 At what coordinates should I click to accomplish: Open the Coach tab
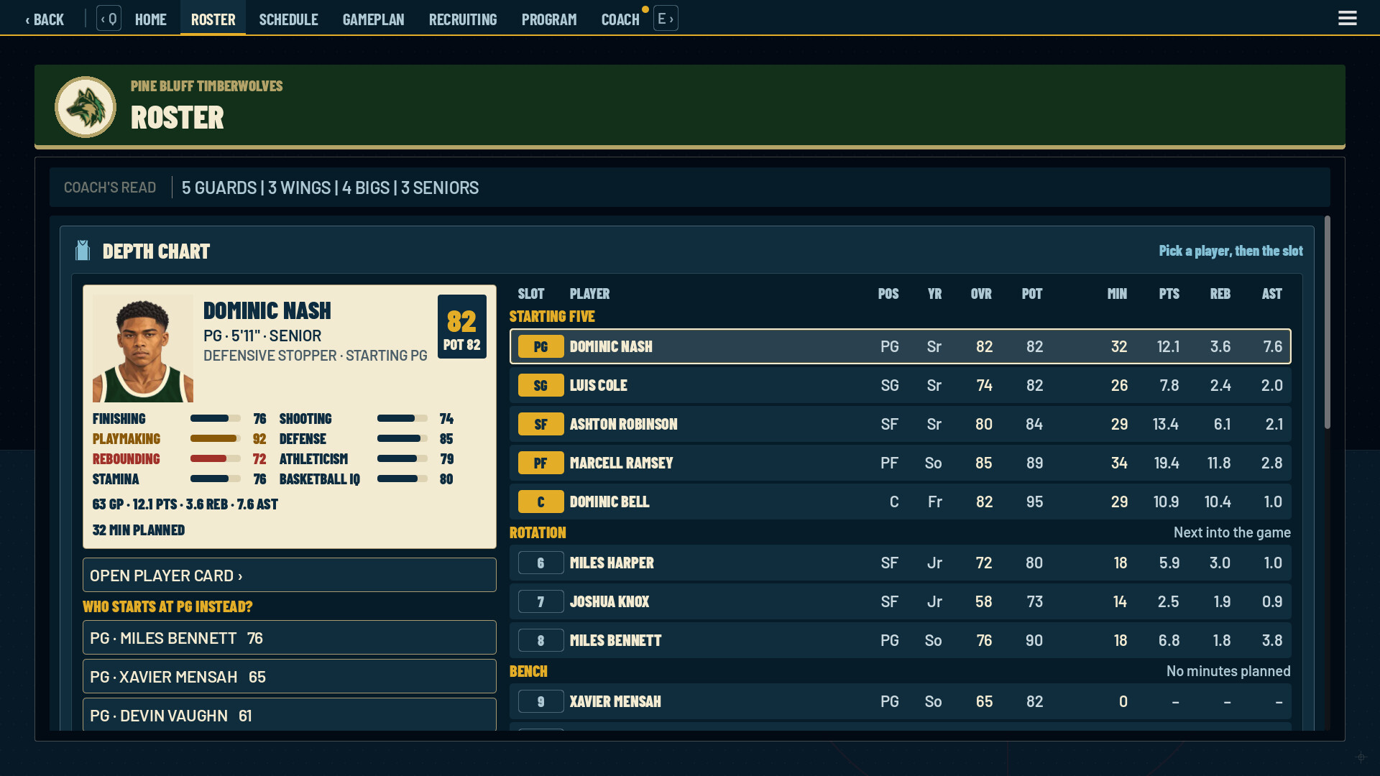[620, 19]
